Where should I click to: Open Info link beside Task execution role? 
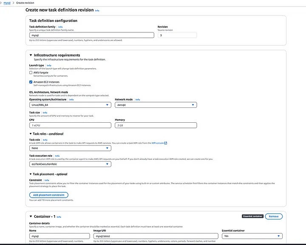57,156
